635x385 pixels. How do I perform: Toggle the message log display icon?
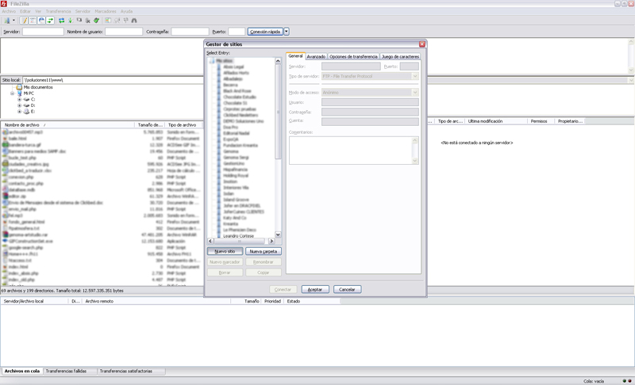click(24, 20)
